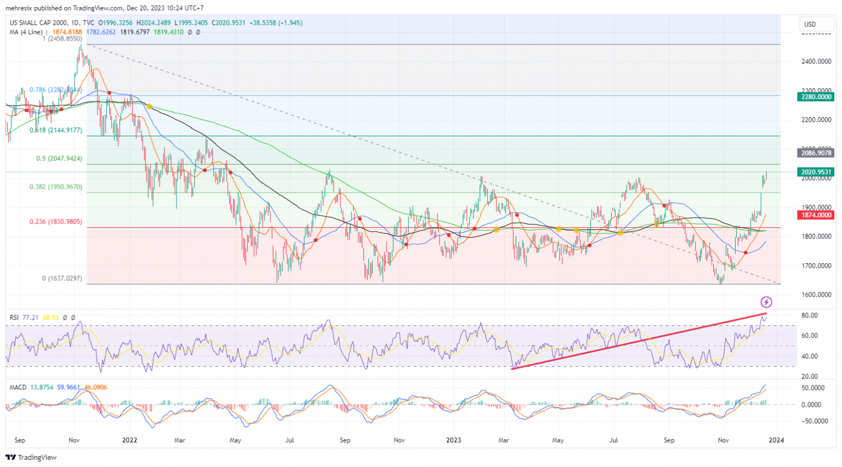Click the green 2020.9531 current price tag
This screenshot has width=842, height=467.
tap(816, 172)
